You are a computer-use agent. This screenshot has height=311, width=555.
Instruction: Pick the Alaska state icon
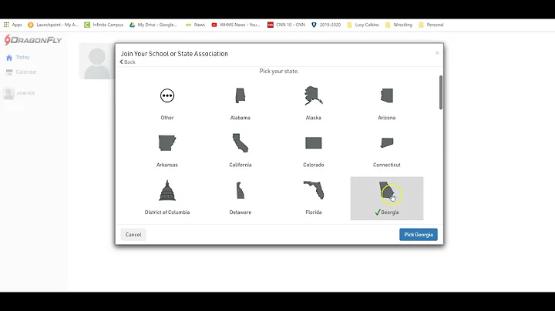313,95
